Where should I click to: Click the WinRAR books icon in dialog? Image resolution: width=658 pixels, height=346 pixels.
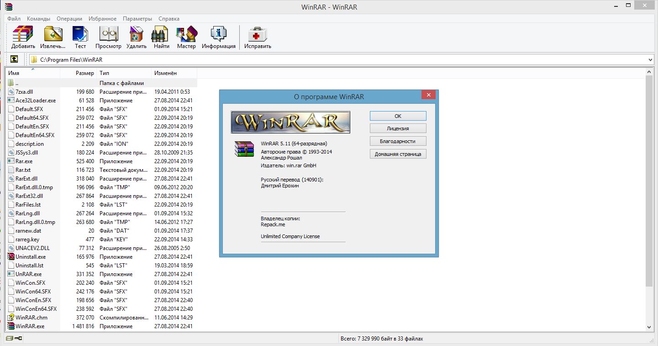pos(244,149)
